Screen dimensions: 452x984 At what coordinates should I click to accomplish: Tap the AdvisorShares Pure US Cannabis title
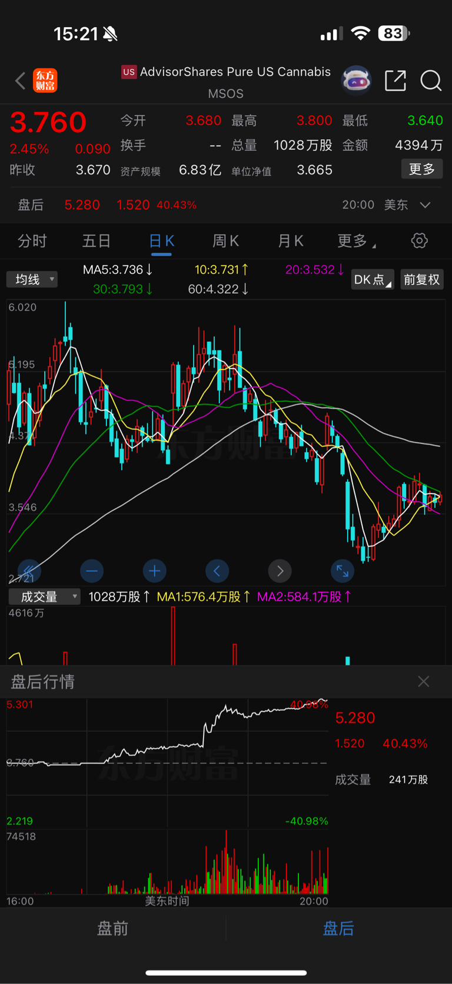coord(235,72)
